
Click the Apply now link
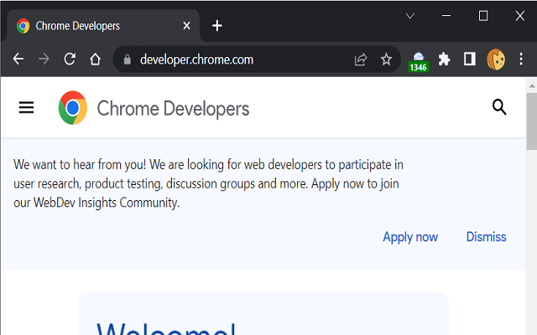tap(410, 237)
